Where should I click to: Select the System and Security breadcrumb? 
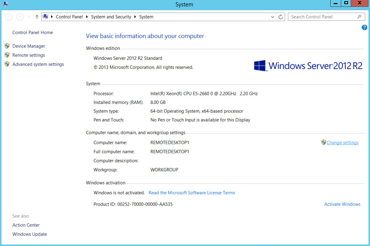click(111, 17)
